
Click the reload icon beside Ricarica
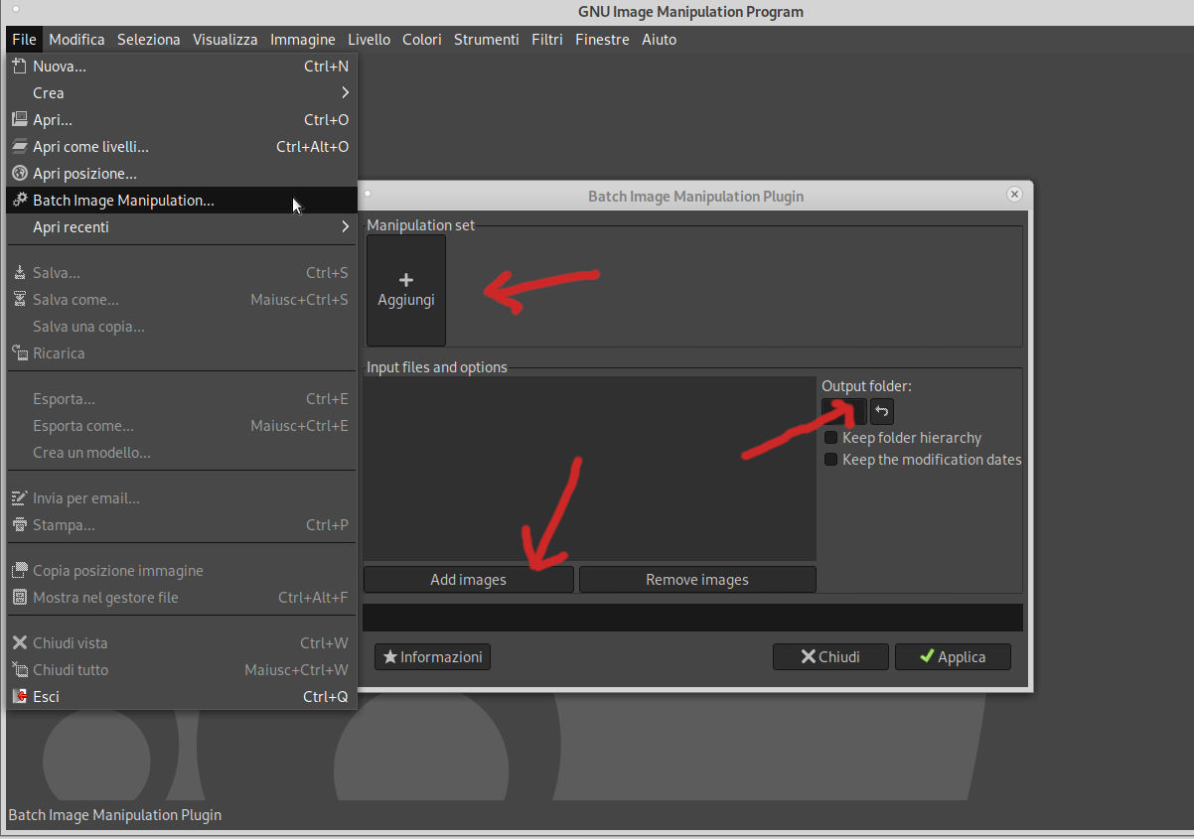[x=19, y=353]
